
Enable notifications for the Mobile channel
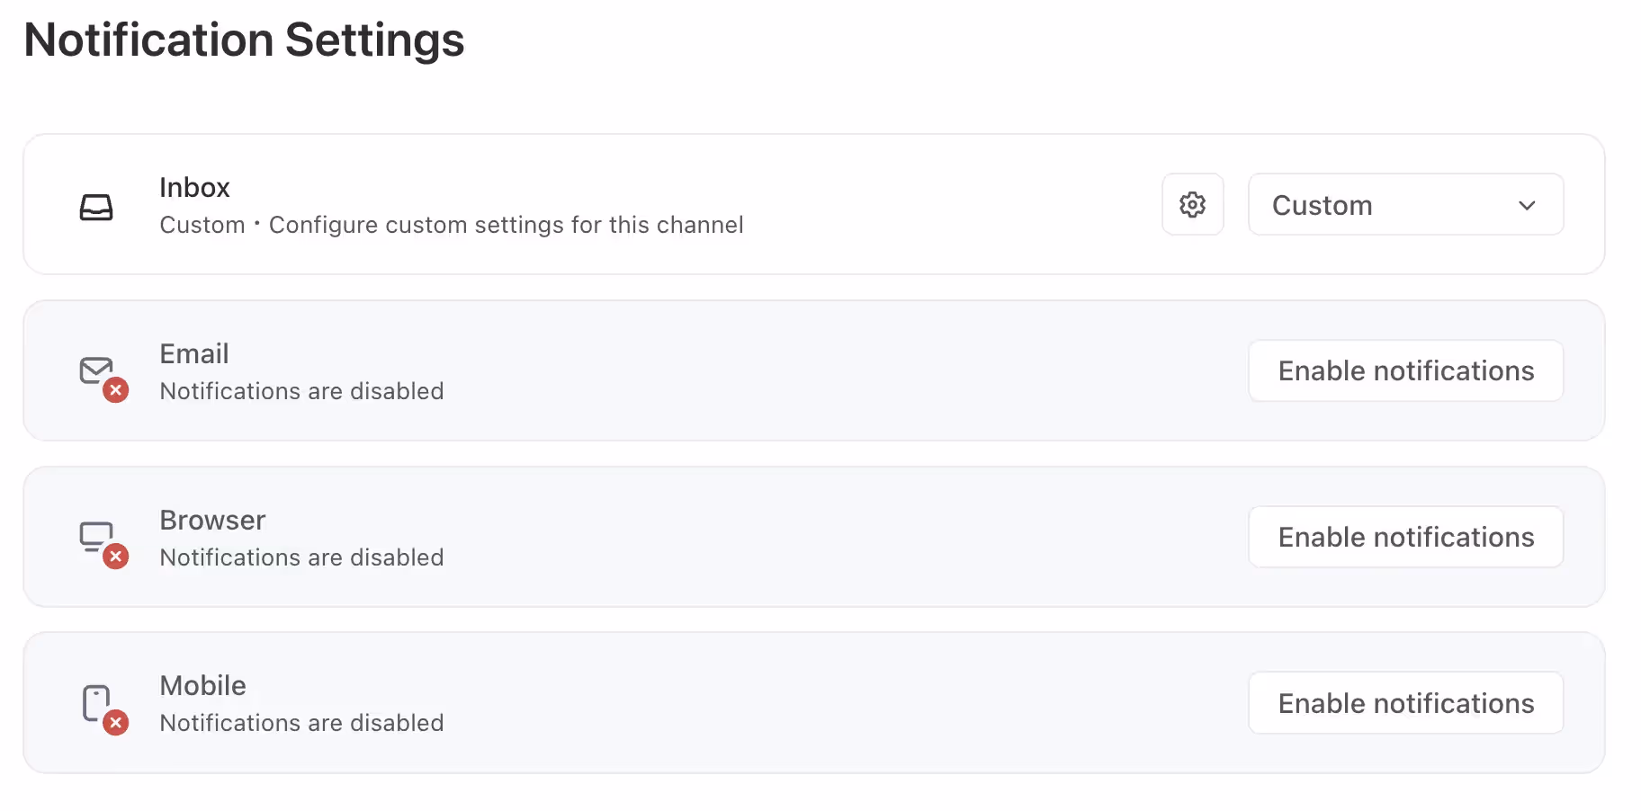click(x=1405, y=702)
